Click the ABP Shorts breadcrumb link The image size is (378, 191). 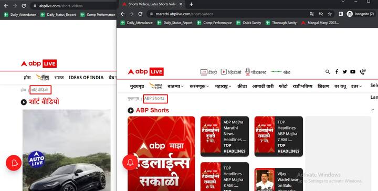pyautogui.click(x=154, y=98)
